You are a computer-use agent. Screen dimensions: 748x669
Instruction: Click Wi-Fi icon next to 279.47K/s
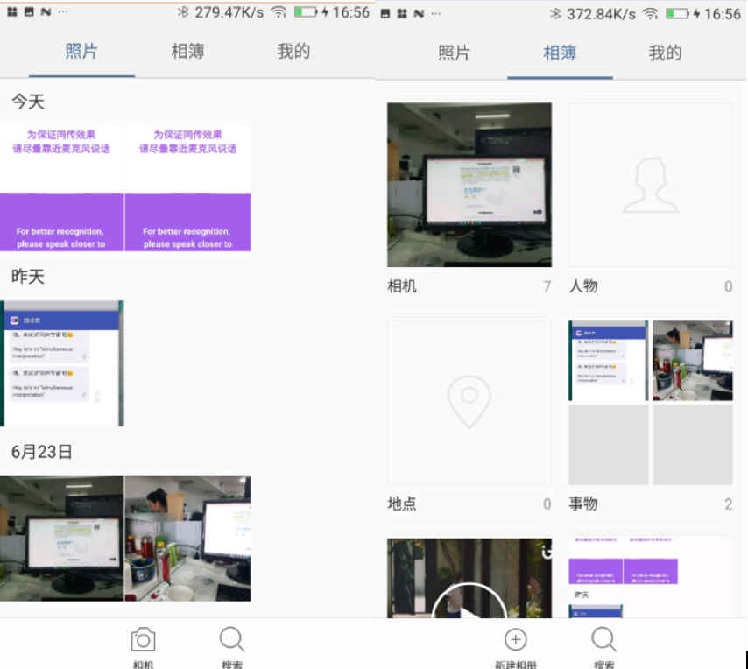tap(279, 12)
